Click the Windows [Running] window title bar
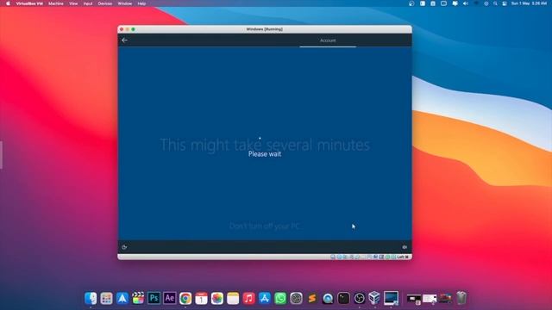This screenshot has width=552, height=310. point(265,29)
